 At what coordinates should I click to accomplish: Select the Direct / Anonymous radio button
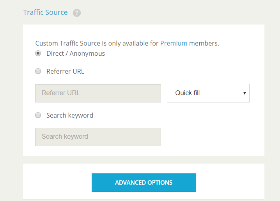(38, 53)
